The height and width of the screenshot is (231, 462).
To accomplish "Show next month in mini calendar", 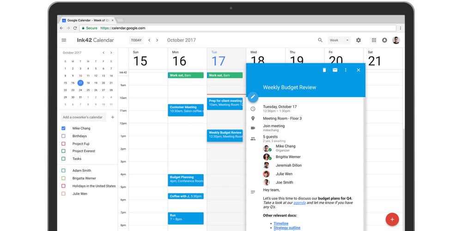I will [111, 53].
